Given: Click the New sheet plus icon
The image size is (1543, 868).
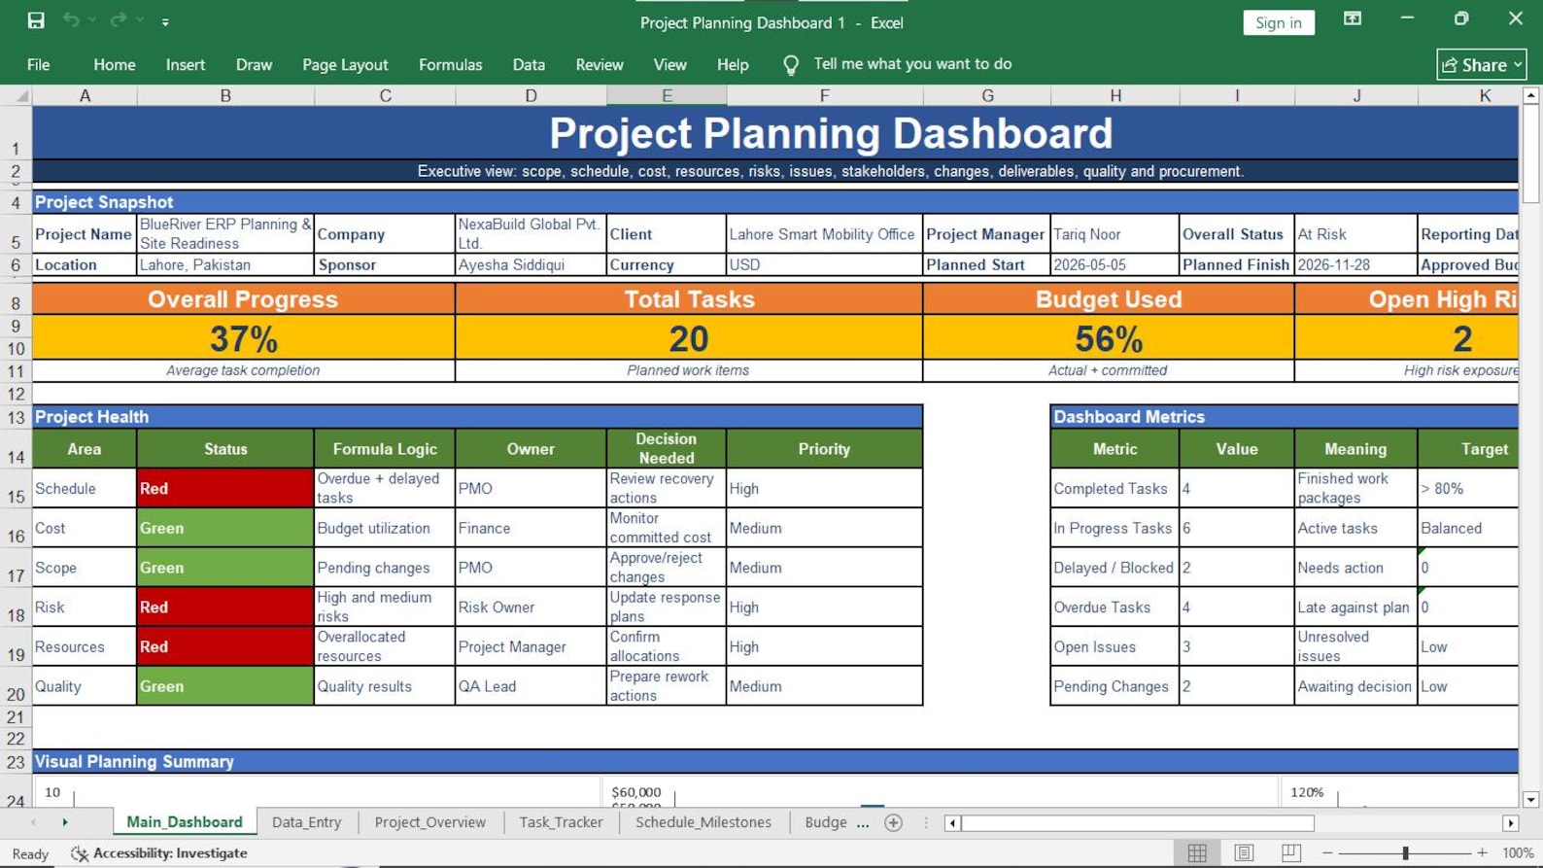Looking at the screenshot, I should point(894,823).
